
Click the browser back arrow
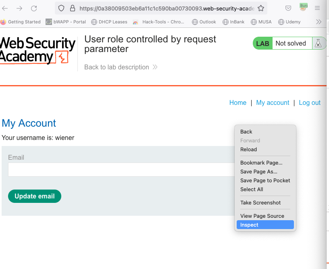(5, 8)
